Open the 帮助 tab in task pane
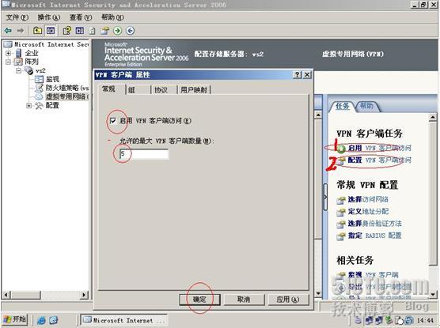440x328 pixels. tap(366, 106)
